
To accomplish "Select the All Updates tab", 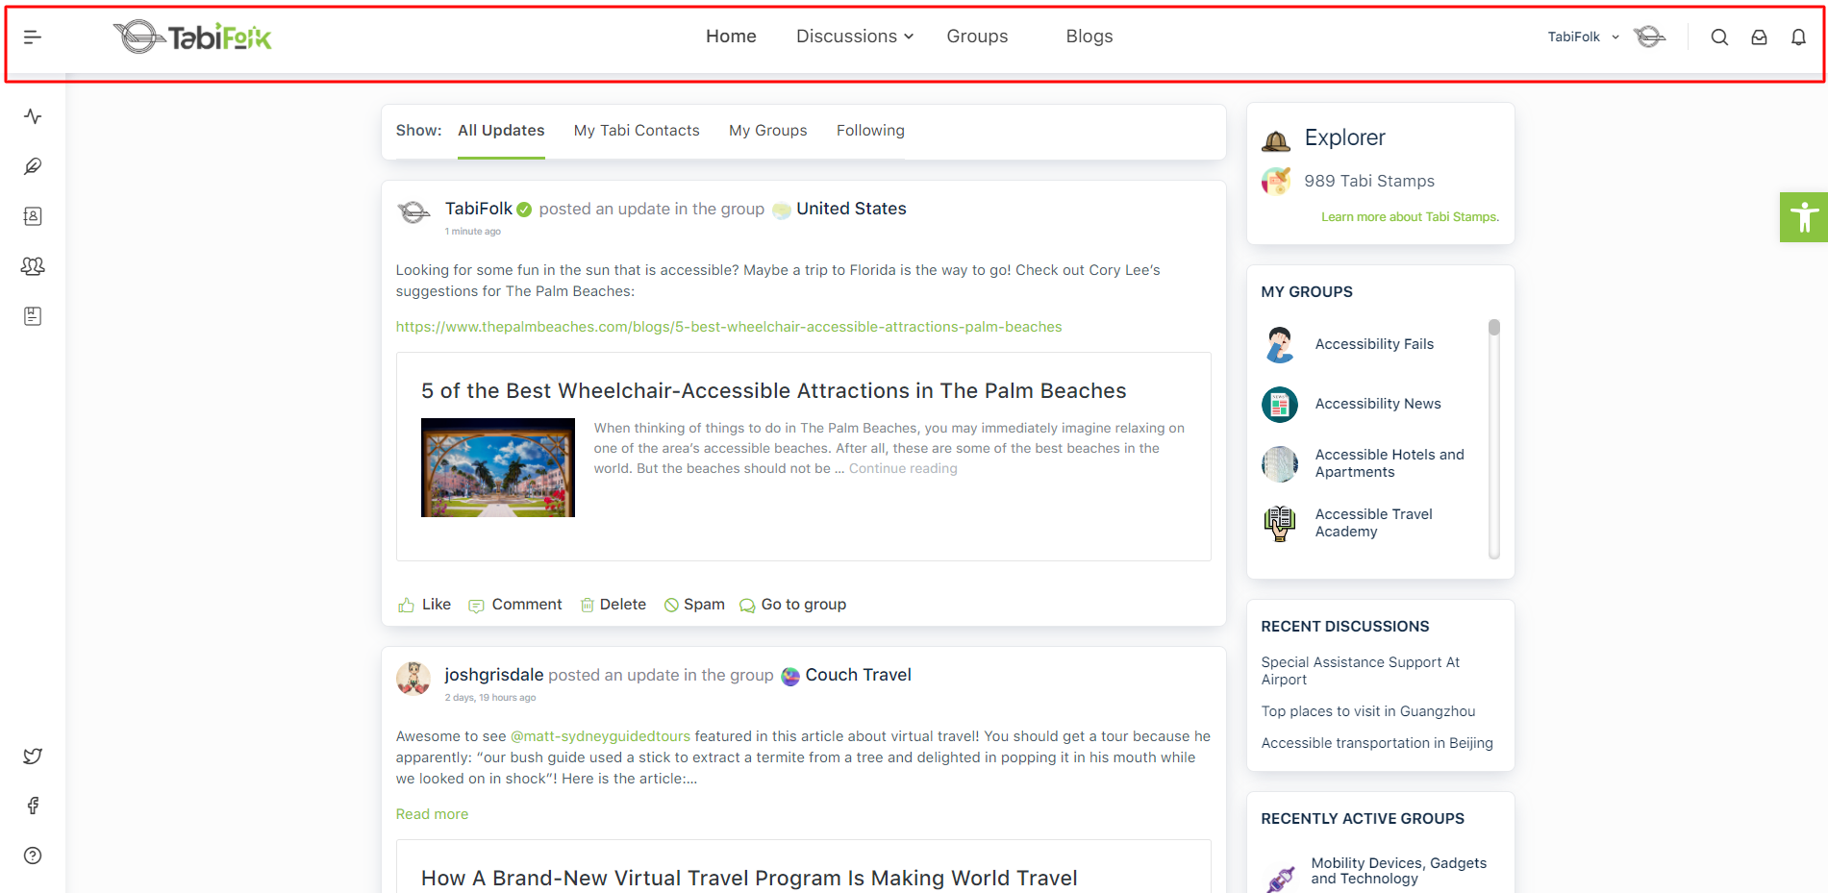I will tap(501, 131).
